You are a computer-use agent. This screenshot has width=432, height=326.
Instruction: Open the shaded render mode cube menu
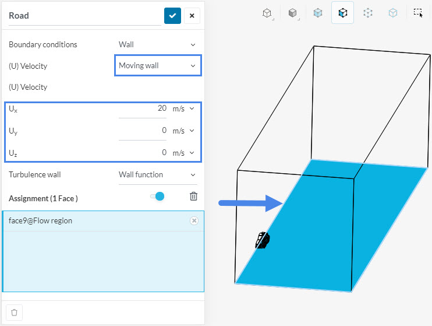tap(293, 13)
